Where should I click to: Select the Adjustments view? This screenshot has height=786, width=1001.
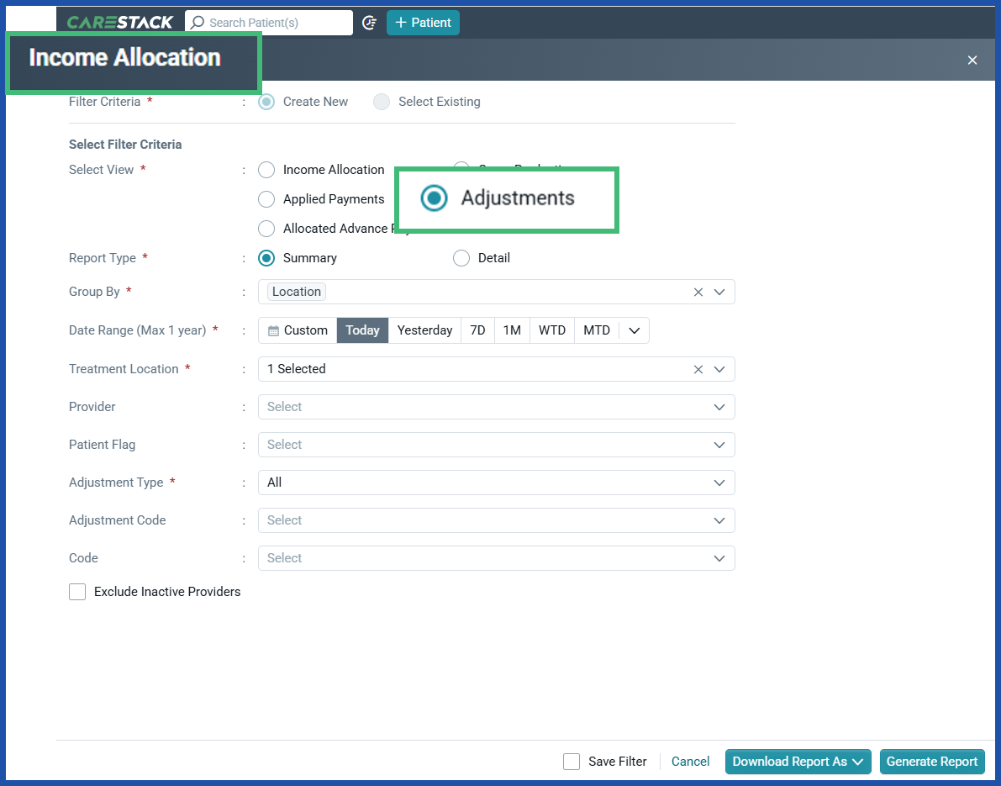pyautogui.click(x=434, y=198)
